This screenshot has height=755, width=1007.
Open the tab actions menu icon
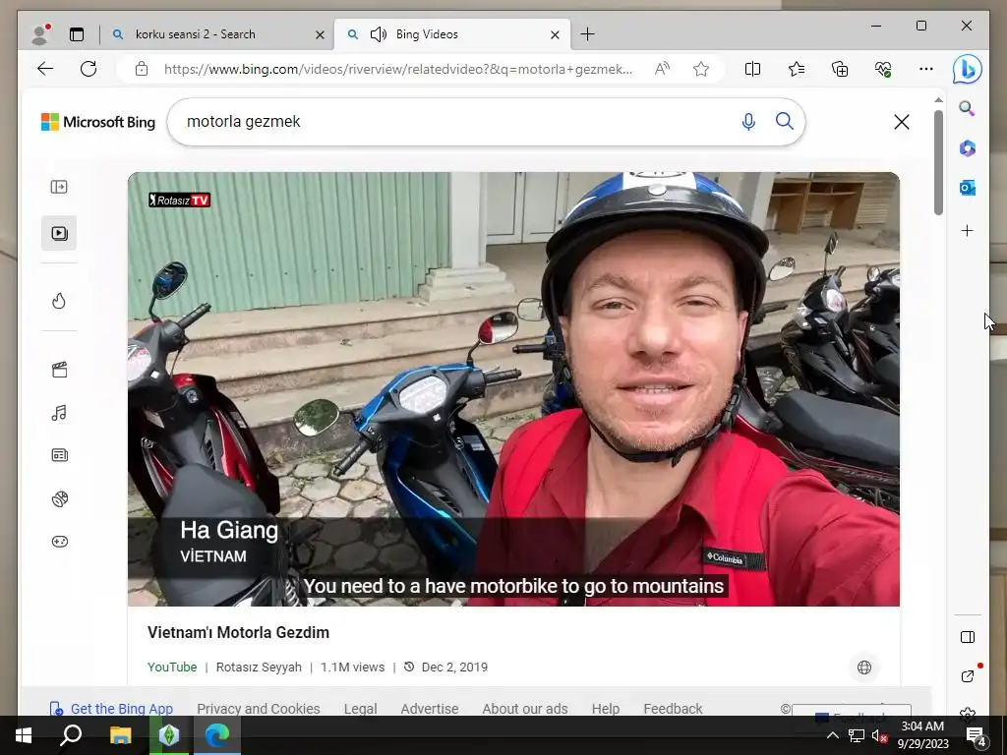[77, 34]
